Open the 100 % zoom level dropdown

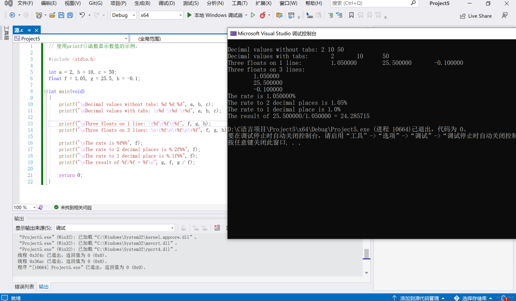[x=25, y=208]
